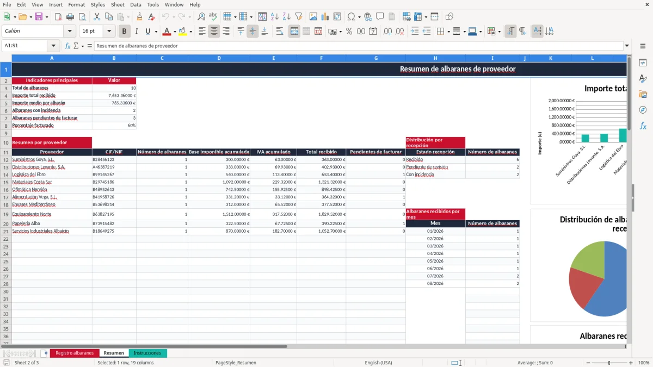Screen dimensions: 653x367
Task: Format cells as percent
Action: click(349, 32)
